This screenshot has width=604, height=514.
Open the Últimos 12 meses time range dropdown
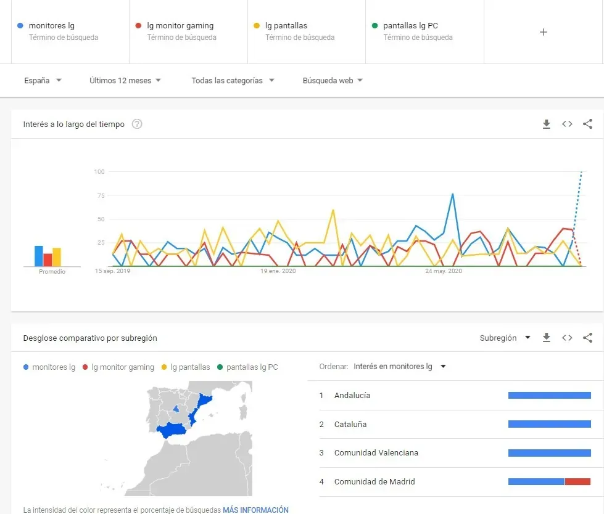pyautogui.click(x=125, y=80)
